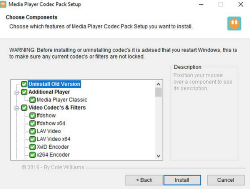Uncheck the Media Player Classic checkbox
The image size is (250, 189).
(x=32, y=100)
